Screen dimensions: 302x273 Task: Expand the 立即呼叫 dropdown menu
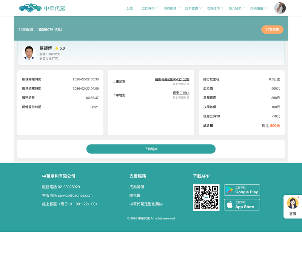pos(150,8)
